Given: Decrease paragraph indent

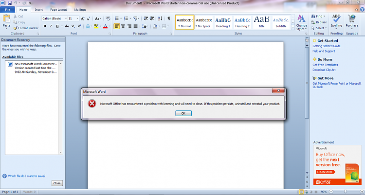Looking at the screenshot, I should [146, 18].
